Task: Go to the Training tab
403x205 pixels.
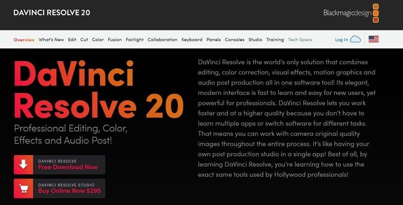Action: pyautogui.click(x=275, y=39)
